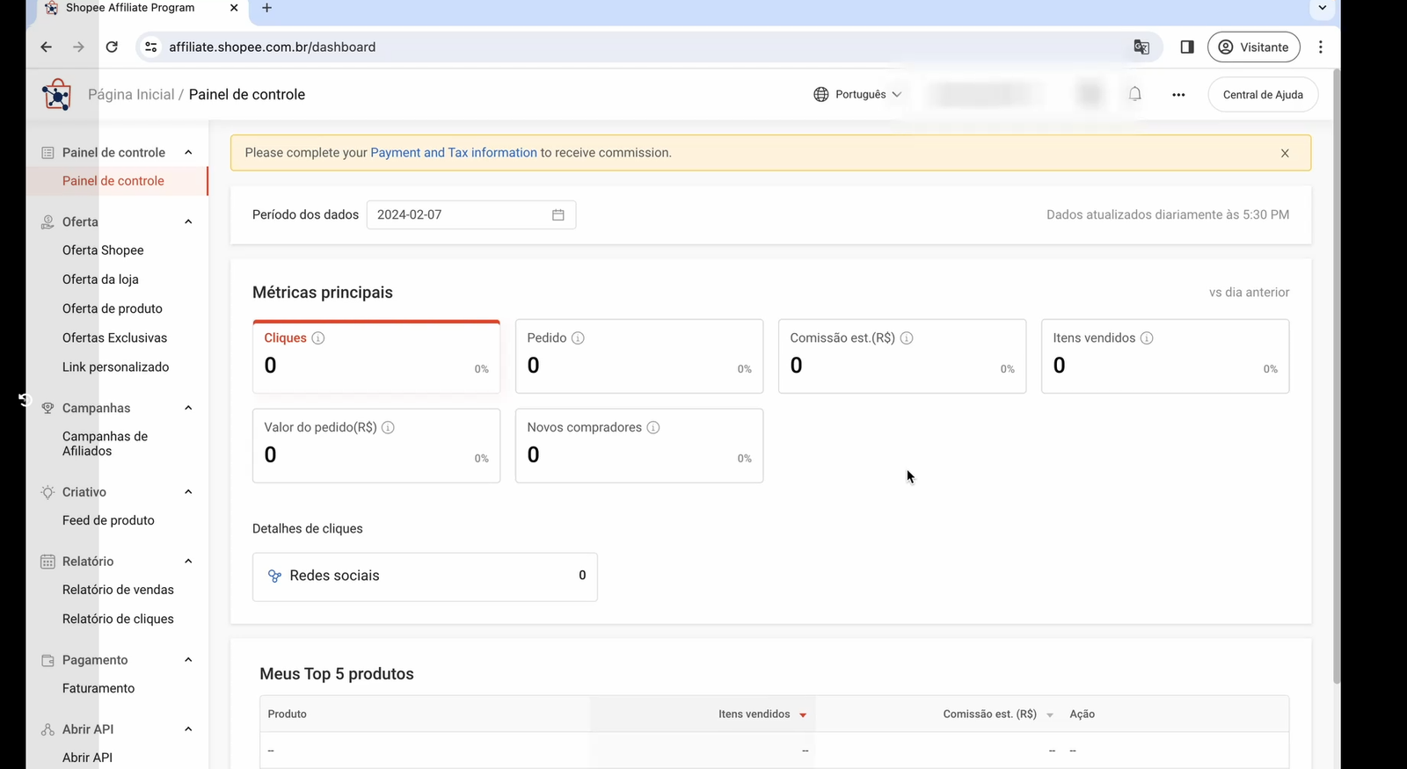This screenshot has height=769, width=1407.
Task: Open Faturamento in the sidebar
Action: tap(98, 689)
